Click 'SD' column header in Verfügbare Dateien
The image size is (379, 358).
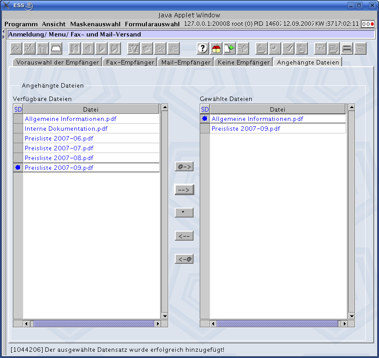click(x=18, y=109)
